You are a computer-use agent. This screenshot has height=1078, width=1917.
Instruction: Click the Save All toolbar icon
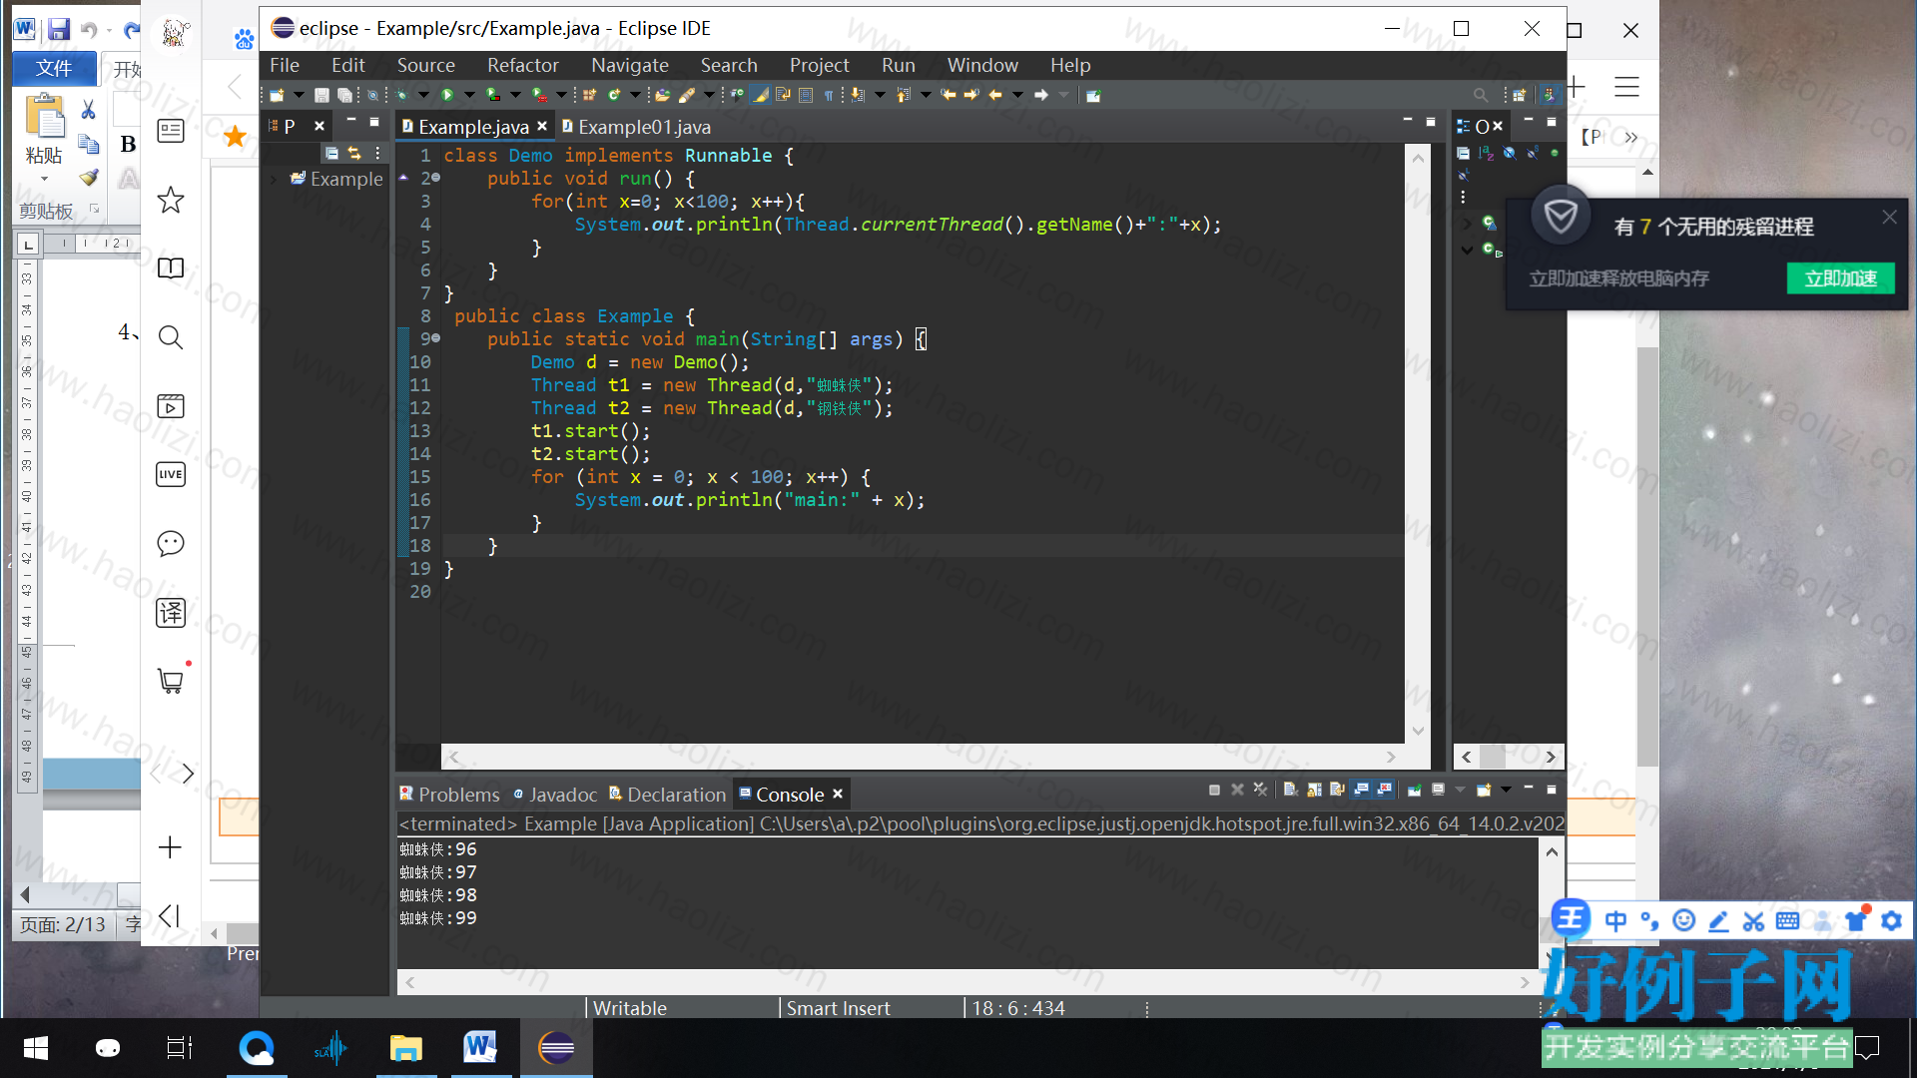point(344,95)
